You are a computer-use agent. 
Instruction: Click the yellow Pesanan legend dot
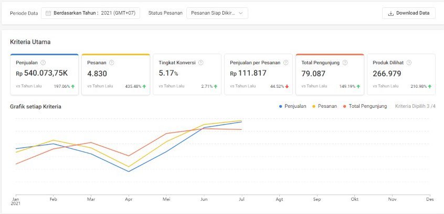tap(314, 106)
